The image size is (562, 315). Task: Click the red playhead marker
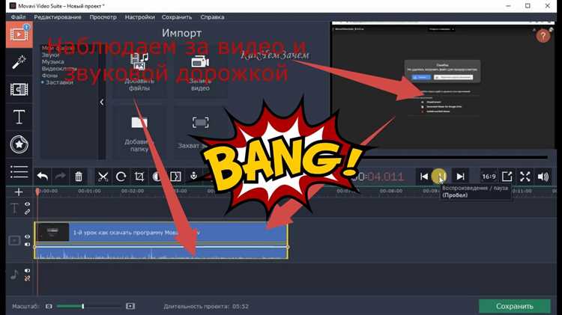click(x=37, y=192)
